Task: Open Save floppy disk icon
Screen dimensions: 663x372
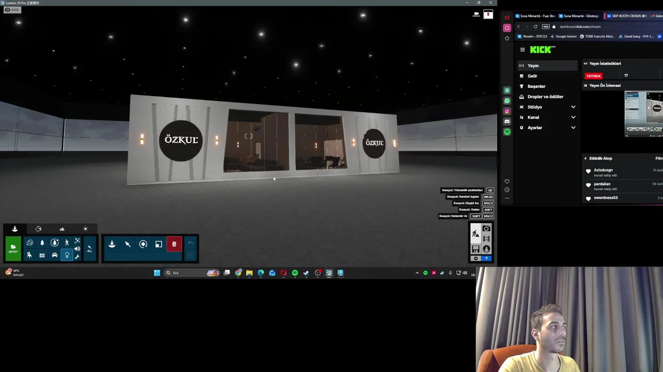Action: click(x=475, y=249)
